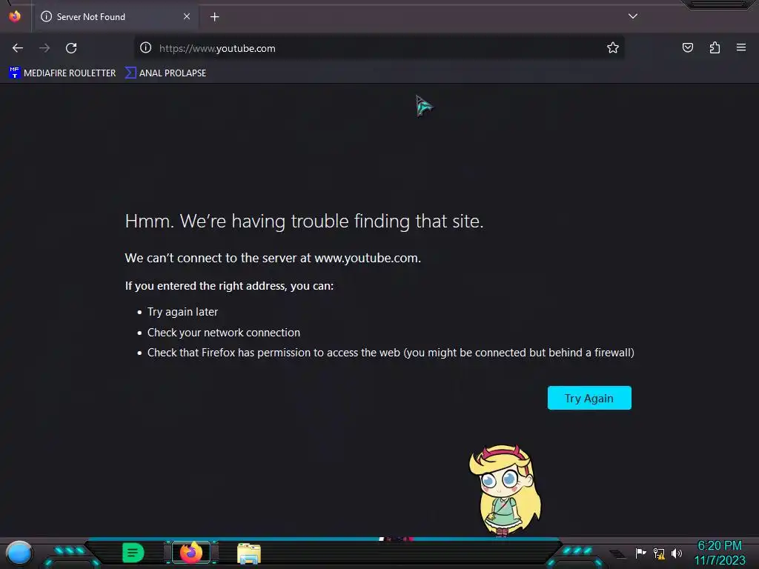Open the volume speaker tray icon
759x569 pixels.
click(677, 553)
